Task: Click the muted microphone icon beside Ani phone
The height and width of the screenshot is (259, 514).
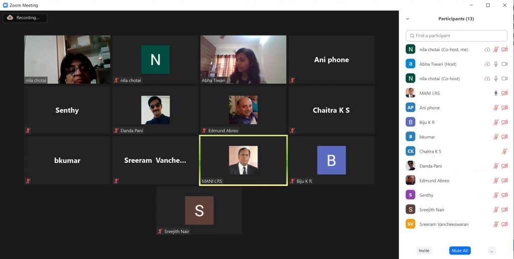Action: [496, 108]
